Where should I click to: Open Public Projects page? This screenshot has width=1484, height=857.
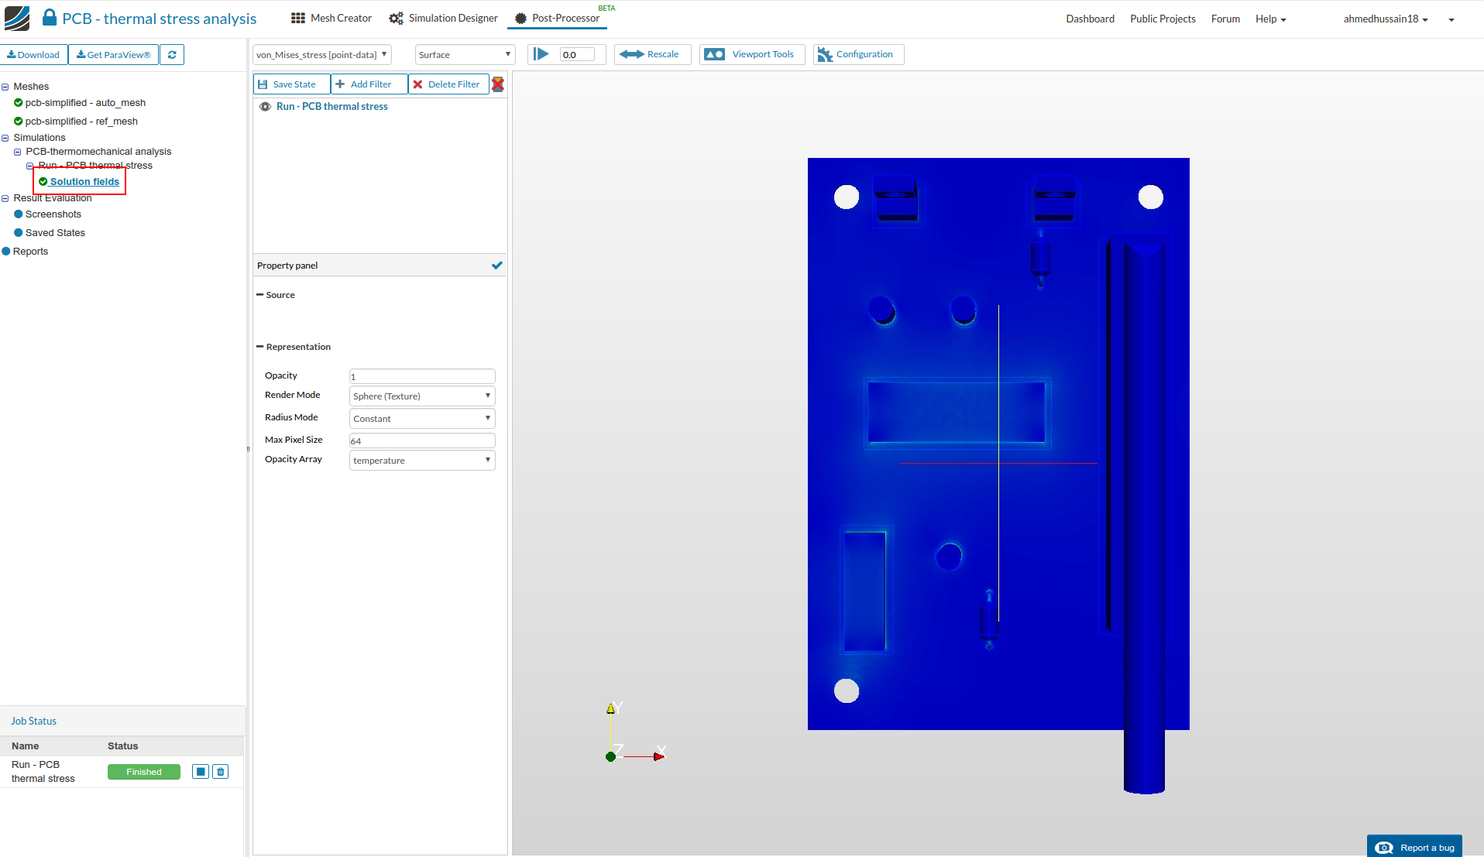(1163, 19)
